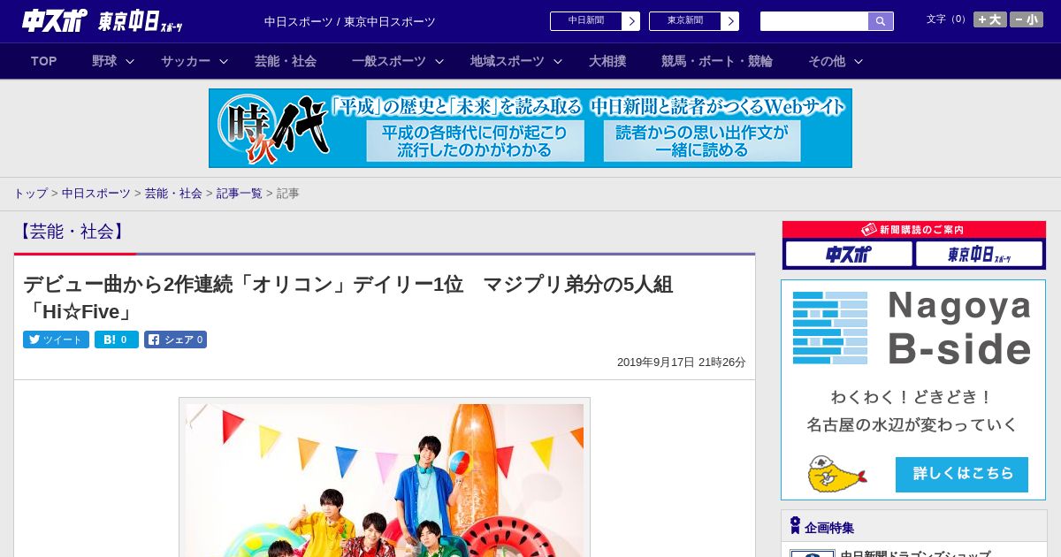The width and height of the screenshot is (1061, 557).
Task: Click the article date 2019年9月17日 21時26分
Action: (x=682, y=362)
